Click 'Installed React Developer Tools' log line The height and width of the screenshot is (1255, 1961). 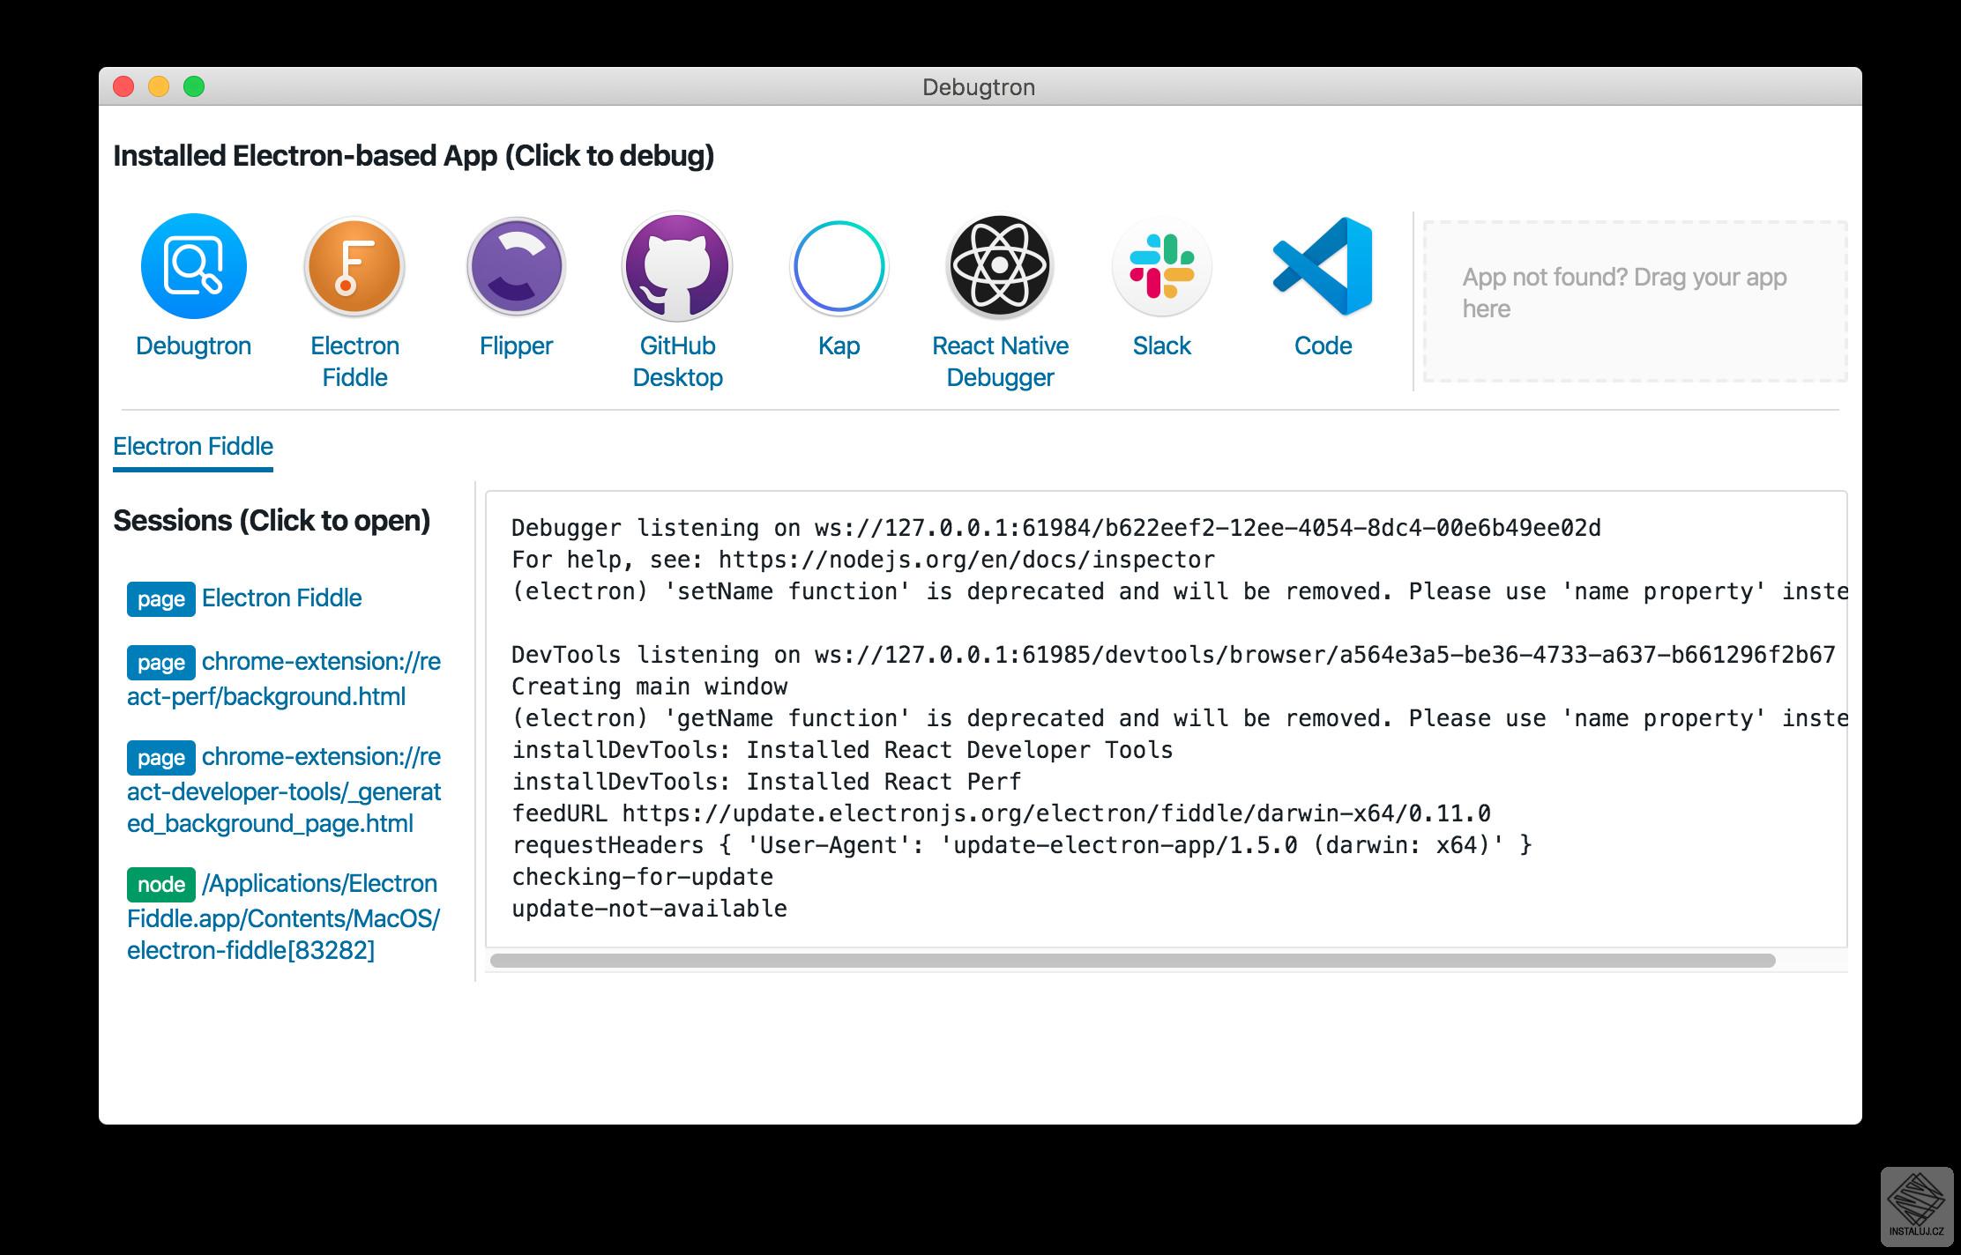[842, 750]
